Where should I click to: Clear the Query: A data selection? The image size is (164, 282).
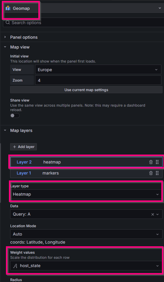point(153,214)
